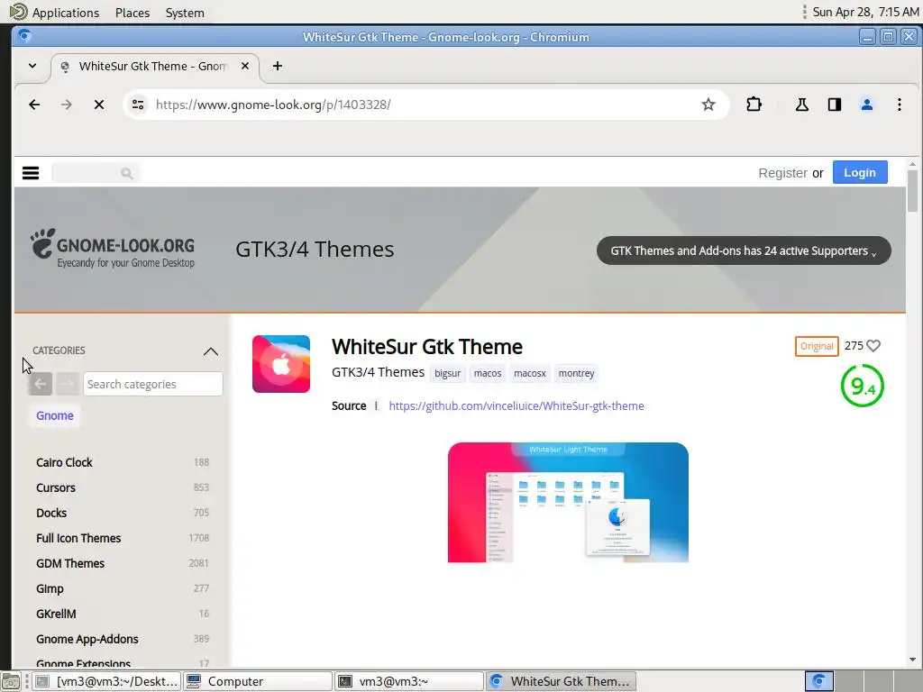Open the WhiteSur-gtk-theme GitHub source link
The height and width of the screenshot is (692, 923).
point(516,406)
